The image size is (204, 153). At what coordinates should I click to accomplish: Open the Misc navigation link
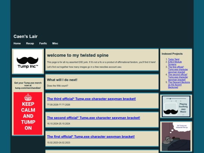click(x=55, y=43)
